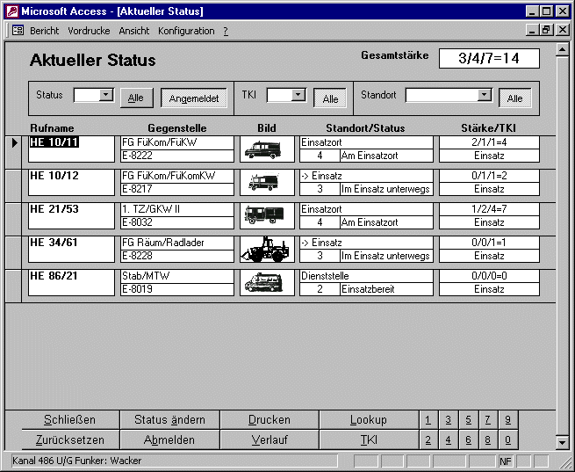Click the Gegenstelle field FG Räum/Radlader
The height and width of the screenshot is (472, 575).
coord(177,243)
